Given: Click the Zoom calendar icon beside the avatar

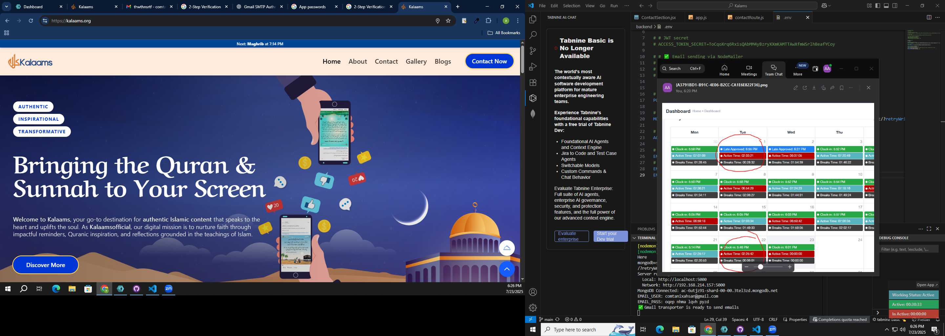Looking at the screenshot, I should click(x=815, y=69).
